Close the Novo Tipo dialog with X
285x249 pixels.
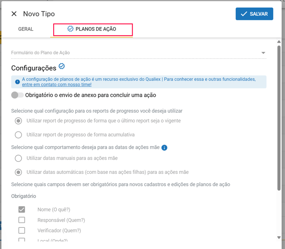[x=14, y=14]
